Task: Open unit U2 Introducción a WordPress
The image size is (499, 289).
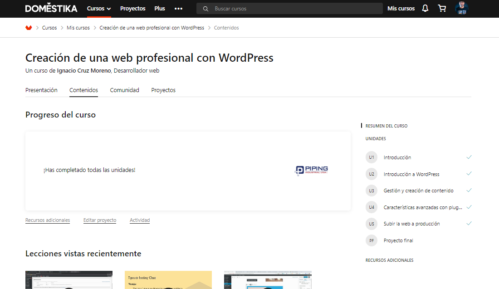Action: click(x=411, y=174)
